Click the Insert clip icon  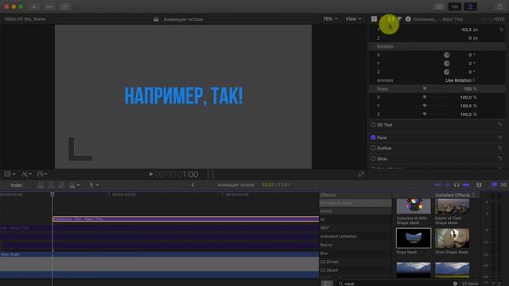[51, 185]
